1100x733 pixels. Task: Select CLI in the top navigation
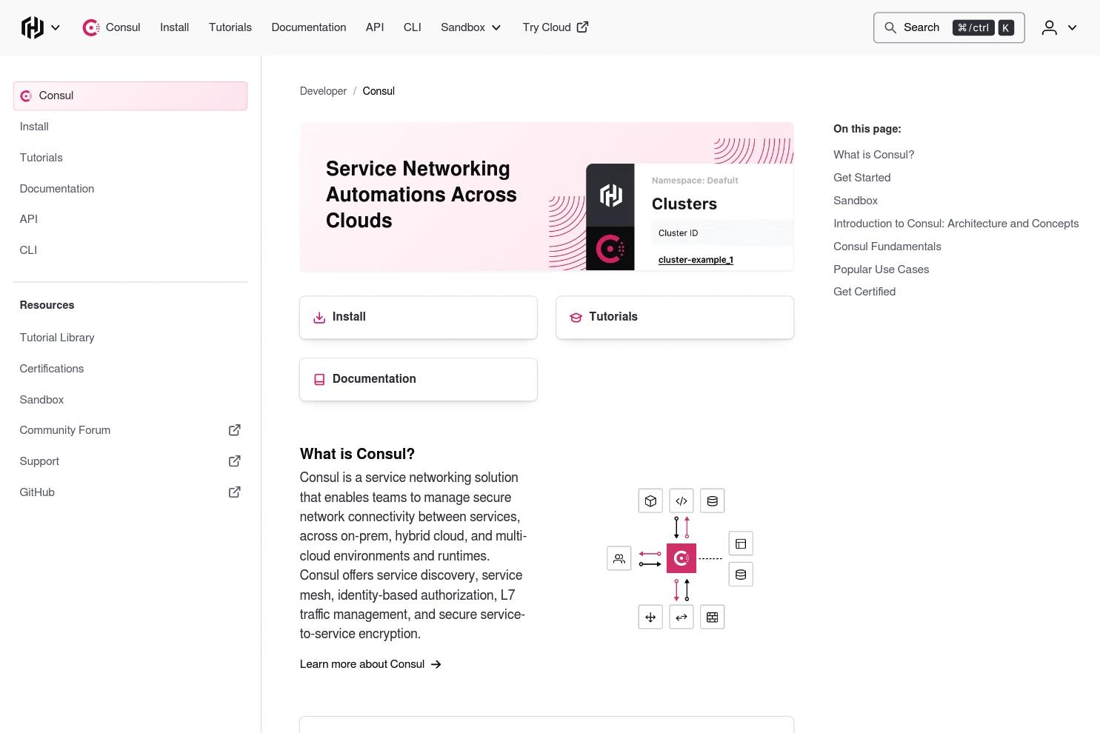[x=413, y=27]
